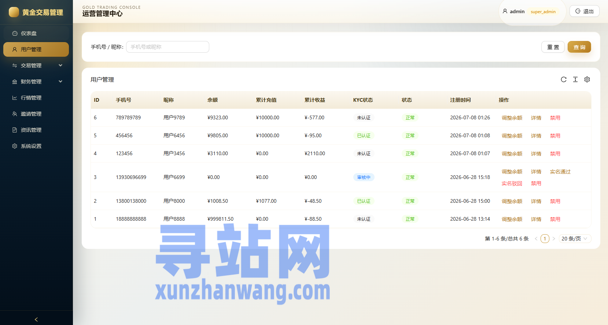Click 调整余额 for user 789789789
The width and height of the screenshot is (608, 325).
tap(512, 118)
